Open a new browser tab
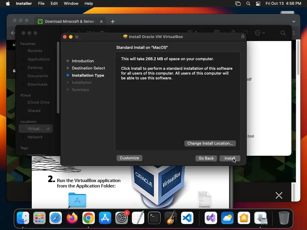Image resolution: width=307 pixels, height=230 pixels. point(113,22)
